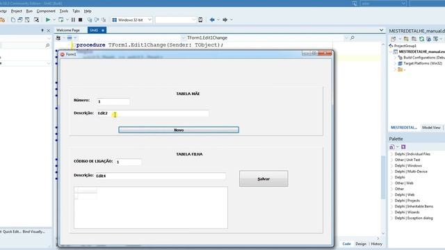Click the TForm1.Edit1Change method combo box
The width and height of the screenshot is (445, 250).
click(x=266, y=37)
